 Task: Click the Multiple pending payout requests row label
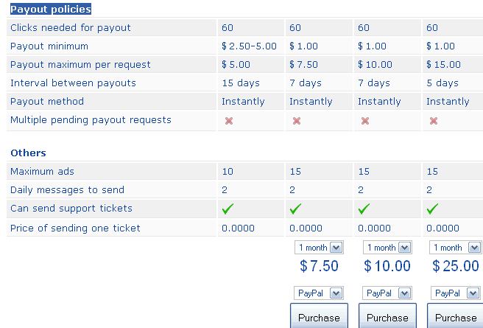coord(91,120)
